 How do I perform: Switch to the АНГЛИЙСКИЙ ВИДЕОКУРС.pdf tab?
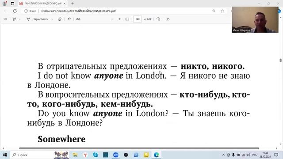click(43, 4)
